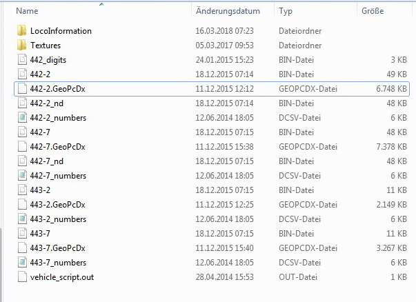Sort files by the Name column header
This screenshot has width=416, height=302.
(26, 11)
